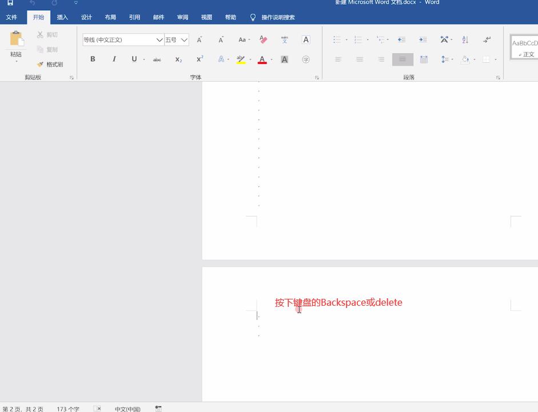Select the Format Painter brush
Image resolution: width=538 pixels, height=412 pixels.
(40, 64)
